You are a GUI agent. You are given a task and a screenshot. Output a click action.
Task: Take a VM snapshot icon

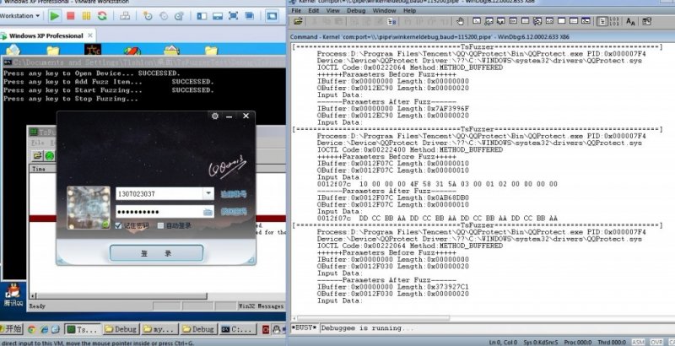click(148, 16)
